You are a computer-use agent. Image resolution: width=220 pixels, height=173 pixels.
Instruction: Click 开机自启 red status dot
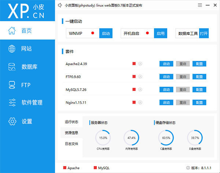click(x=147, y=33)
